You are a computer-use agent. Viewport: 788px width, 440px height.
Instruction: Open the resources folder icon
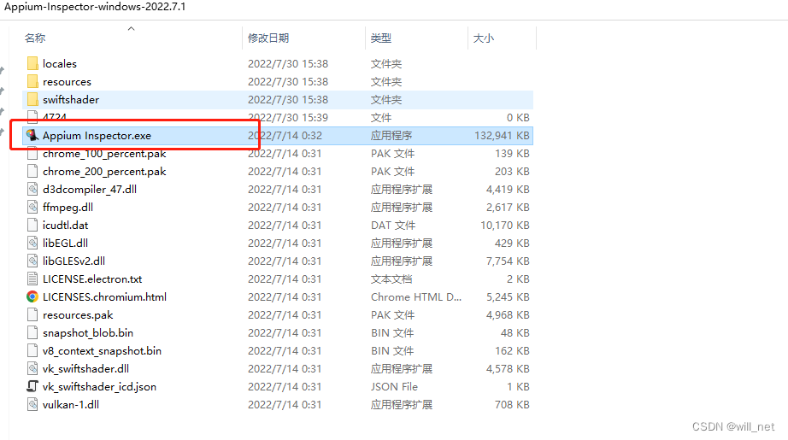pos(32,81)
